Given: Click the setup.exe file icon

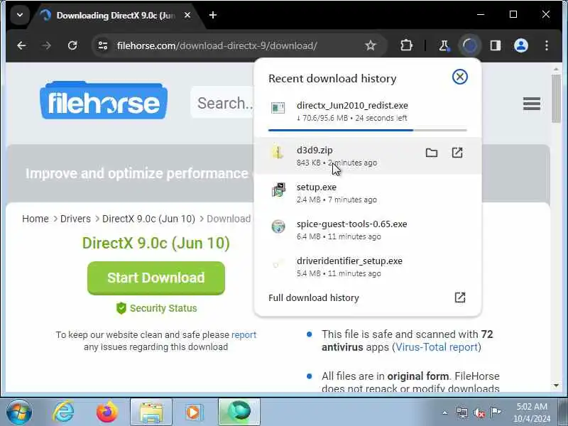Looking at the screenshot, I should coord(278,190).
